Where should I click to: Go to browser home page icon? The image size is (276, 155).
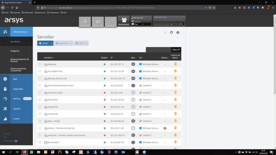pyautogui.click(x=17, y=8)
